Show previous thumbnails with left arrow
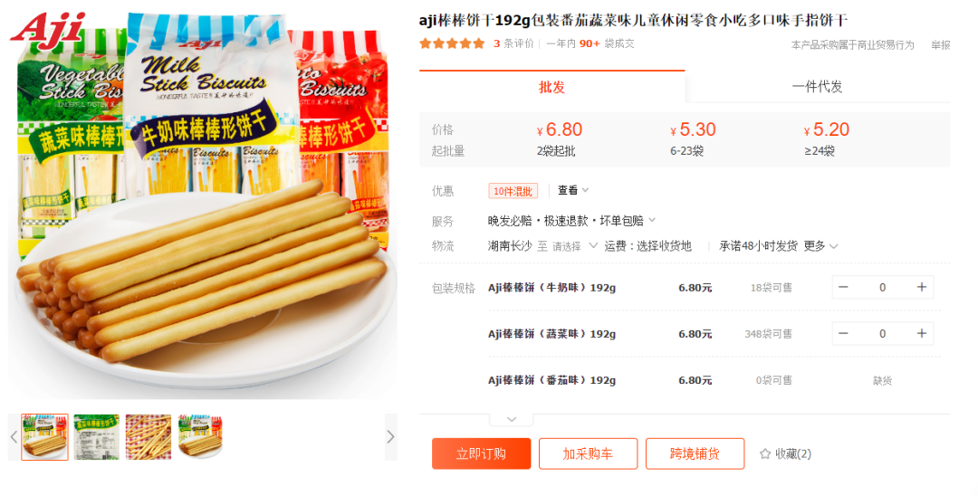The image size is (978, 496). pos(14,437)
